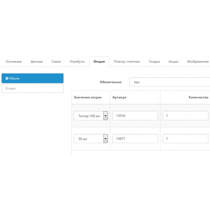Expand the Тестер 100 мл dropdown arrow
Screen dimensions: 210x210
click(105, 116)
